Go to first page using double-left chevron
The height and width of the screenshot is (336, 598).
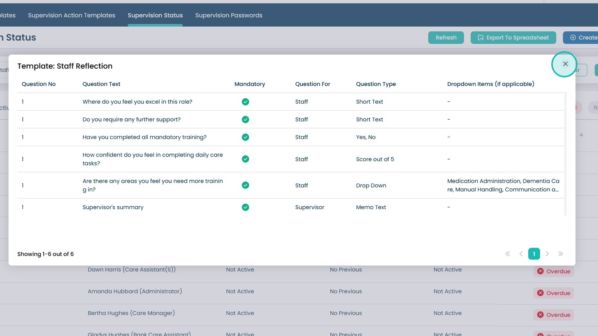coord(508,254)
